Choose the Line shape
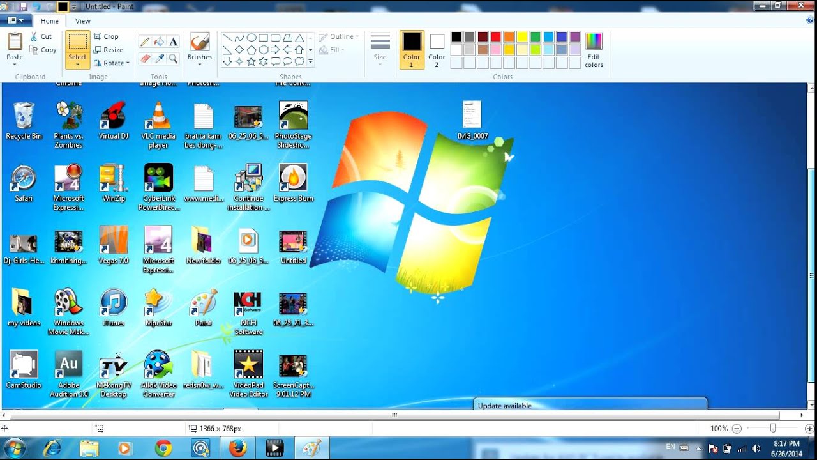The image size is (817, 460). [227, 38]
